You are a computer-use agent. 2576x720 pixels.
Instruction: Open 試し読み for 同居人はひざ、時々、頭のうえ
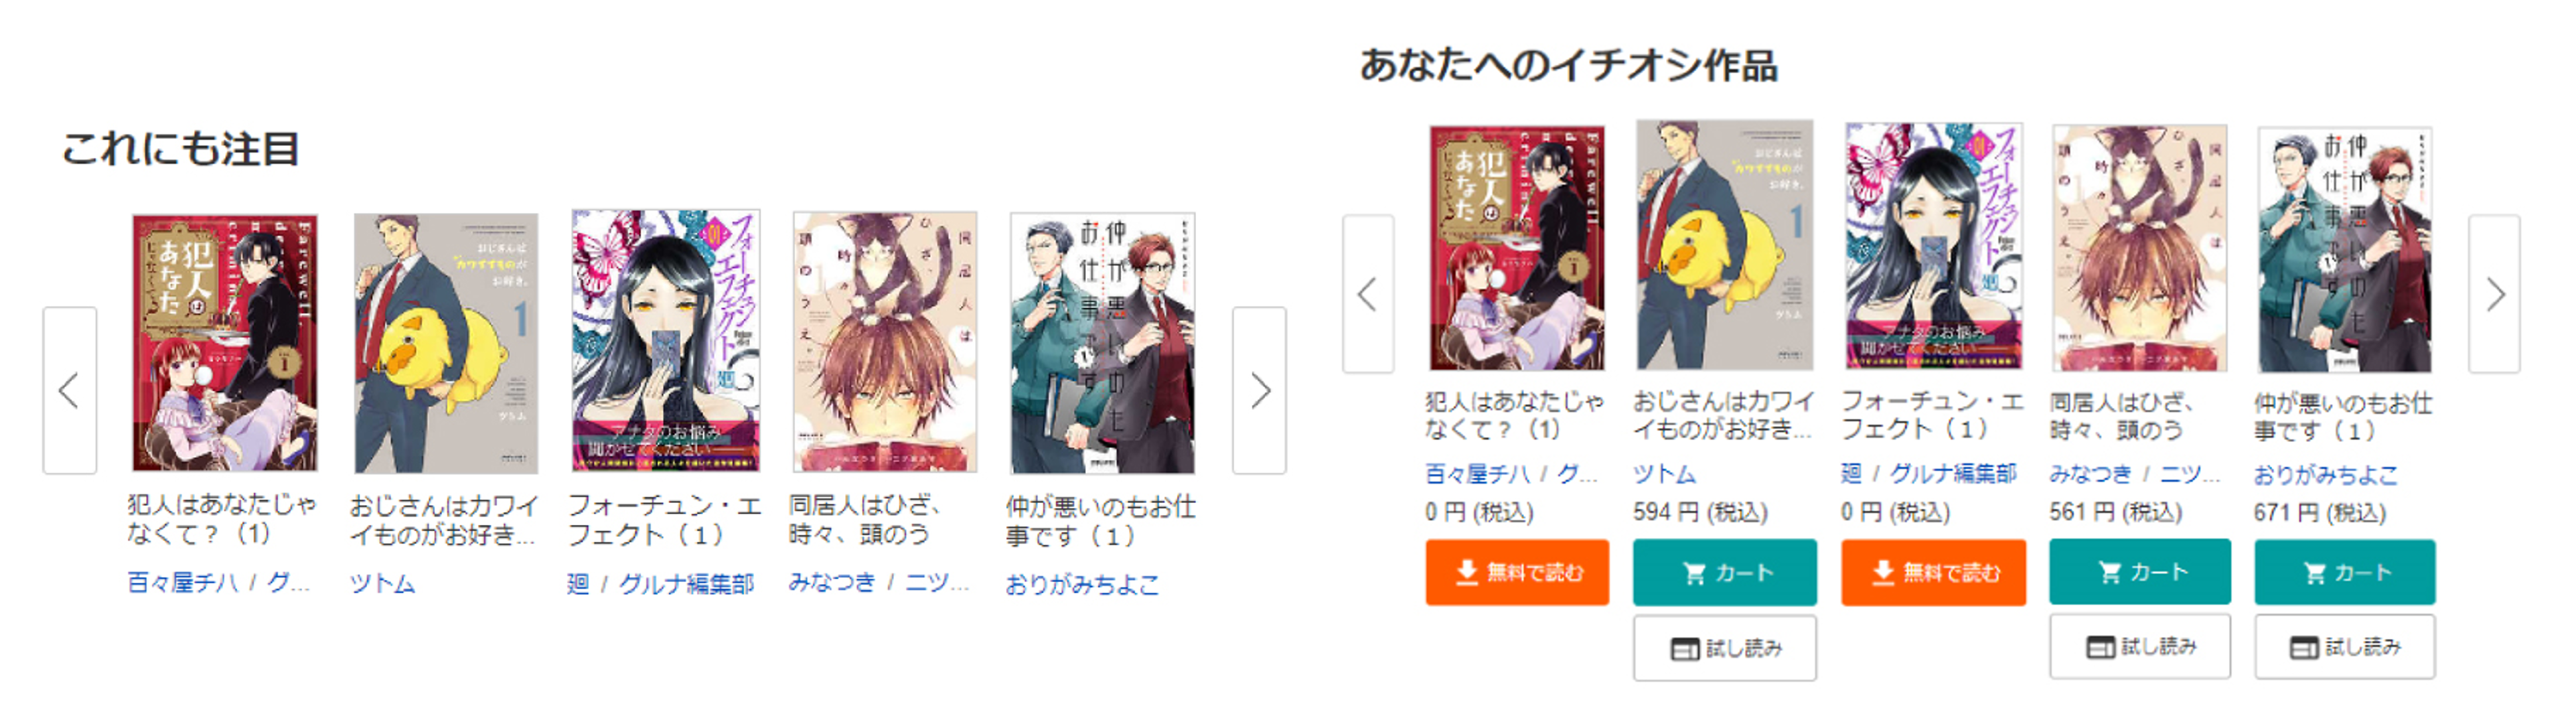coord(2140,646)
